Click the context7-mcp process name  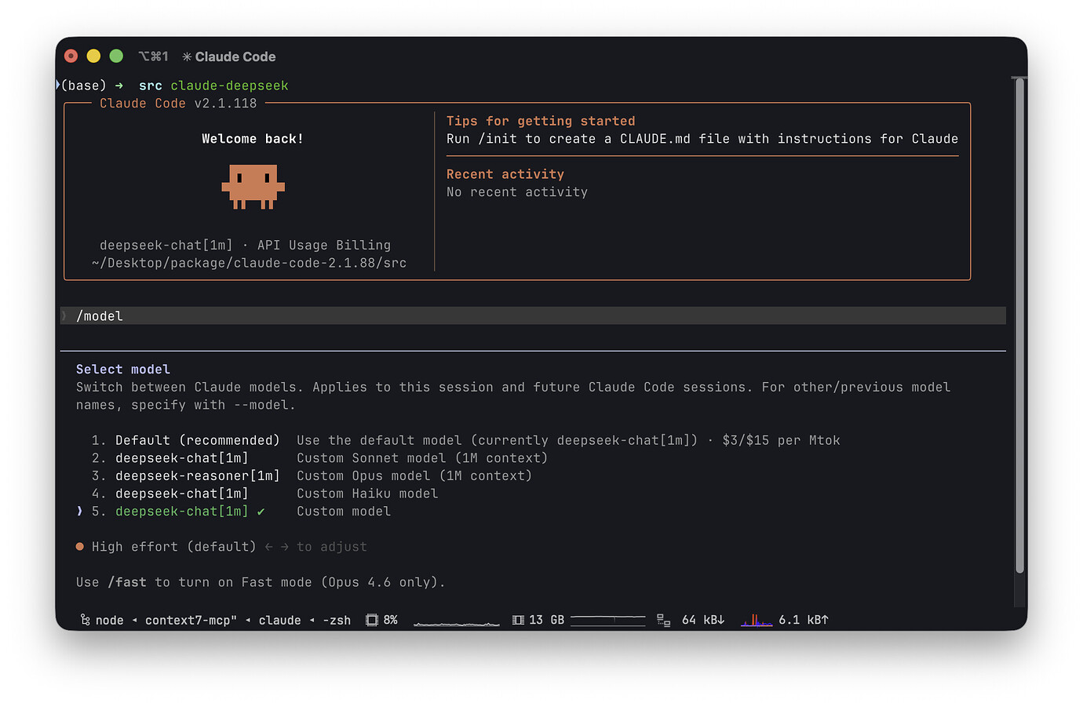[191, 620]
